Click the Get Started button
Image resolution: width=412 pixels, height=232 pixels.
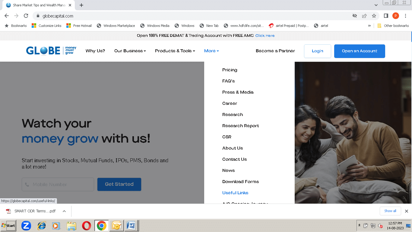point(119,184)
